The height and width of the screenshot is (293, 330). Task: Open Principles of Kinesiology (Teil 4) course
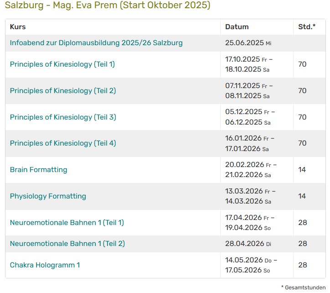[63, 143]
